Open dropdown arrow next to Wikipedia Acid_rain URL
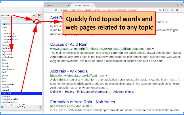The width and height of the screenshot is (184, 115). click(106, 76)
